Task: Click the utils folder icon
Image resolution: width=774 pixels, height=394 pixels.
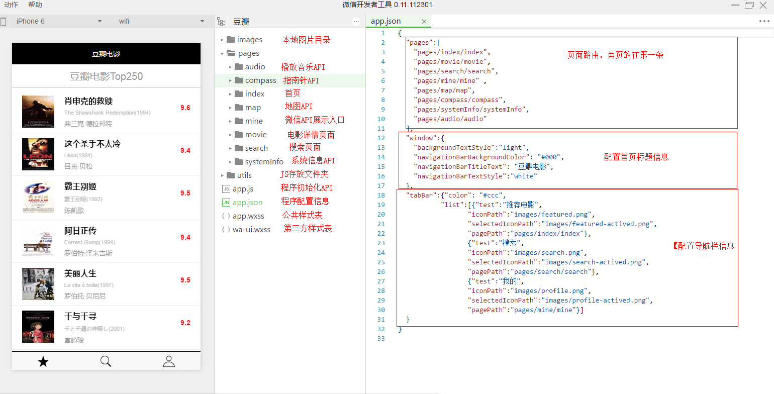Action: coord(231,175)
